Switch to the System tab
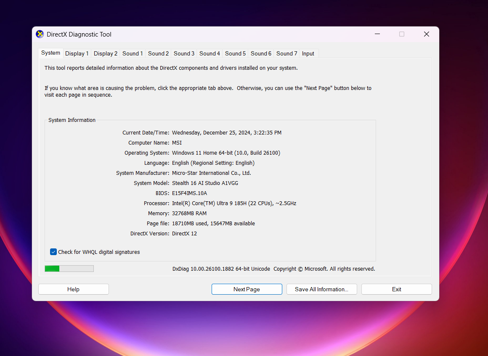 tap(51, 53)
